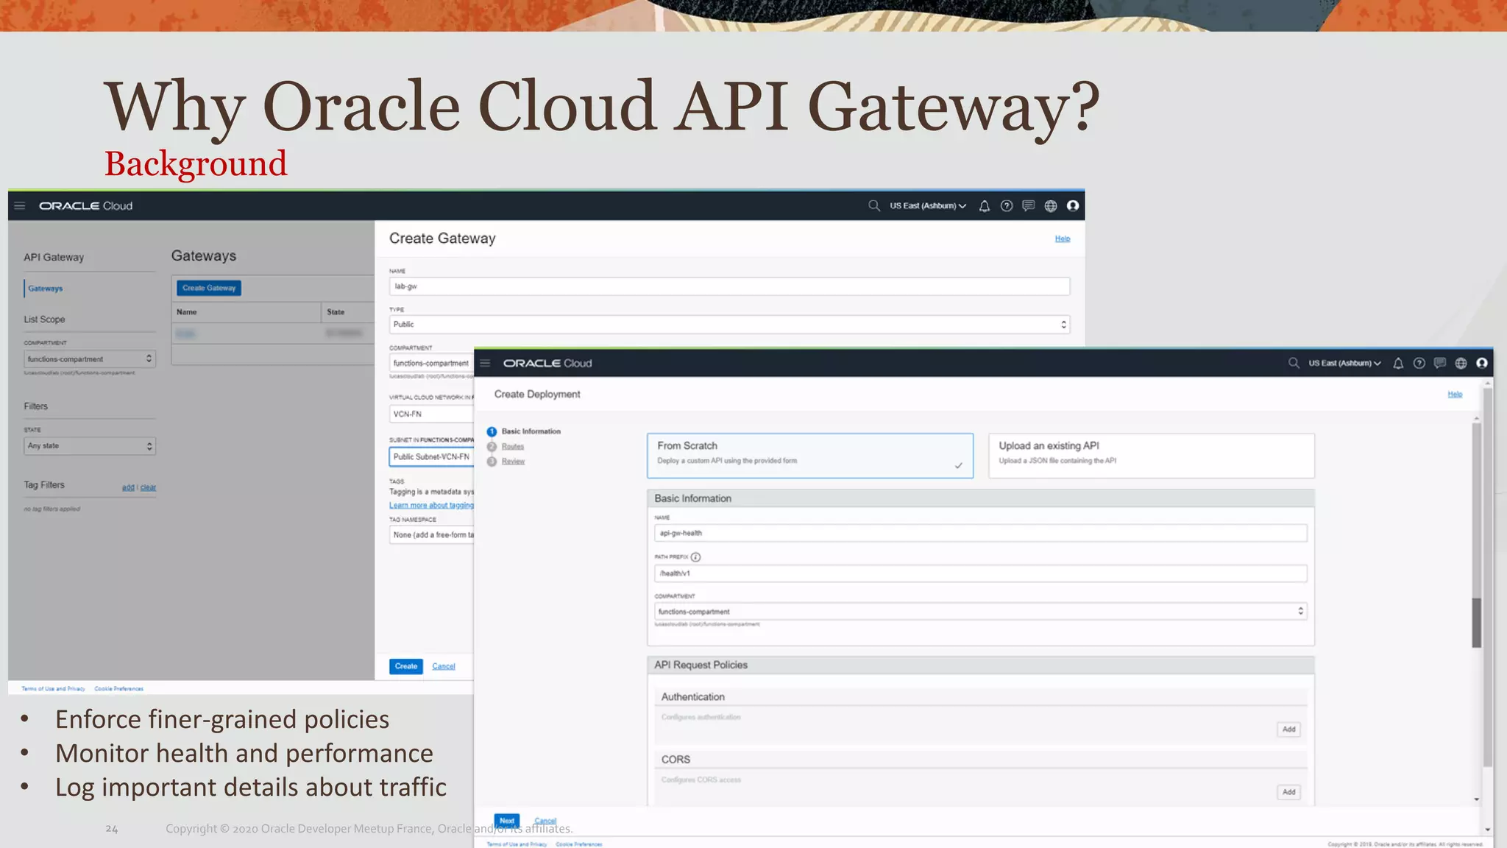Sort gateways table by Name column
The width and height of the screenshot is (1507, 848).
tap(187, 312)
